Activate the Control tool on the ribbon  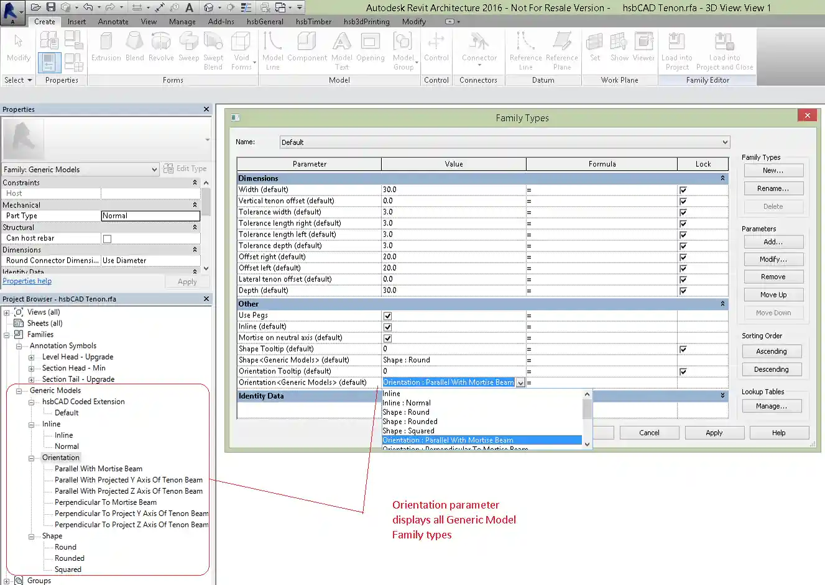click(436, 48)
